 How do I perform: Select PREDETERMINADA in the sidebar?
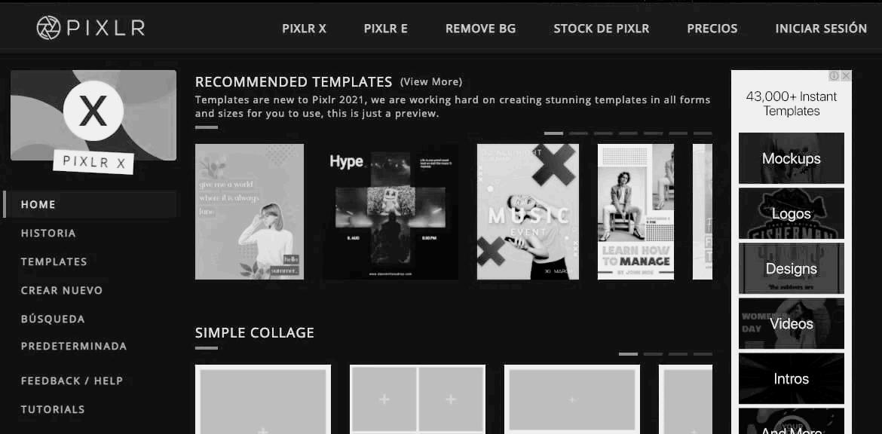tap(74, 346)
